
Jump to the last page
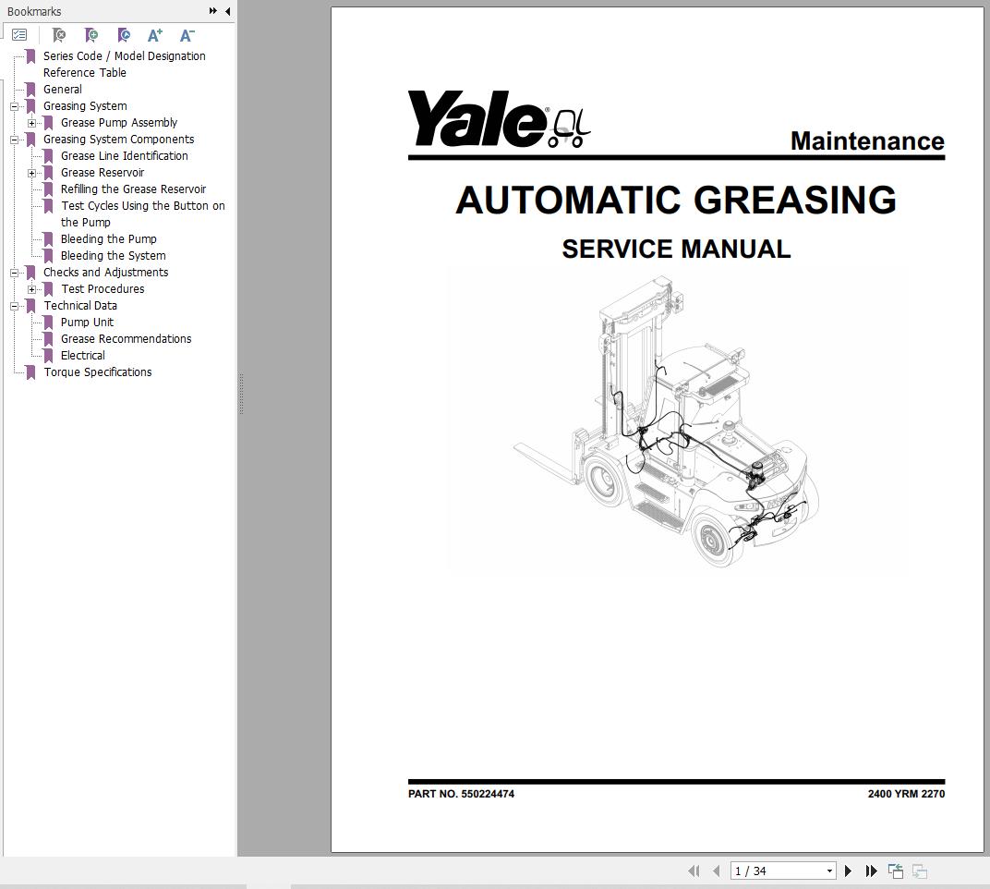(x=871, y=871)
